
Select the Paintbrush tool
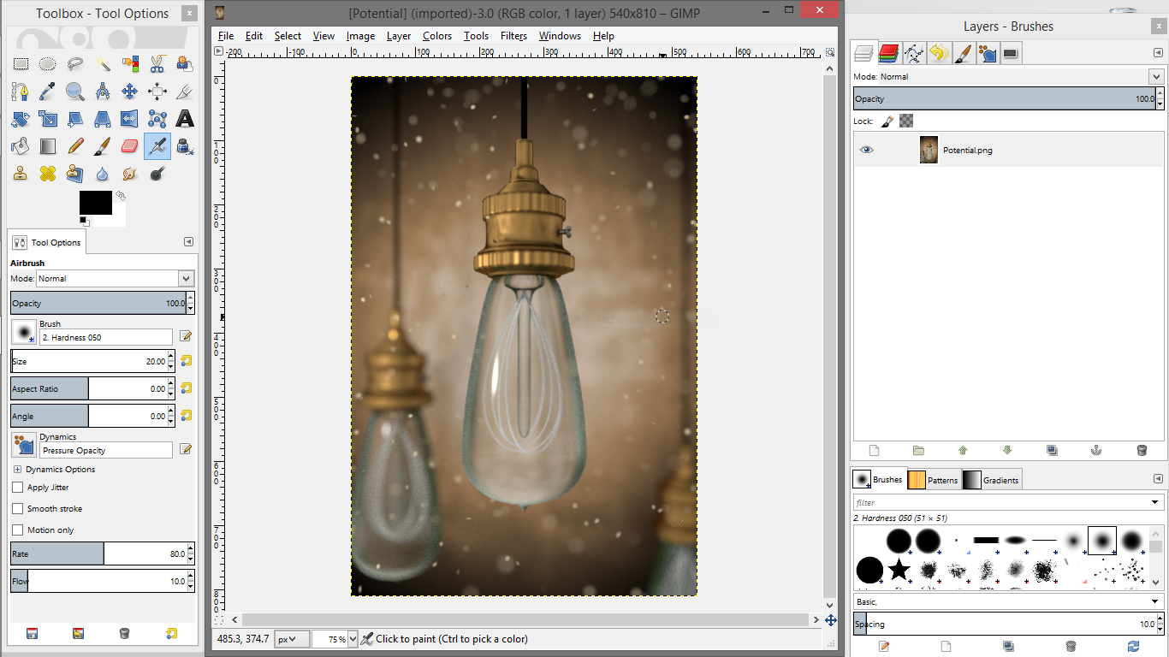(x=101, y=147)
